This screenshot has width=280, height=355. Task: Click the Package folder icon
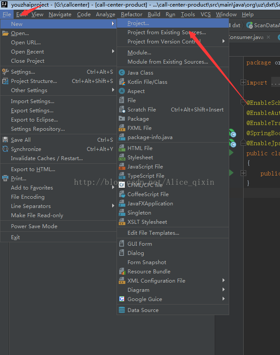pyautogui.click(x=122, y=118)
